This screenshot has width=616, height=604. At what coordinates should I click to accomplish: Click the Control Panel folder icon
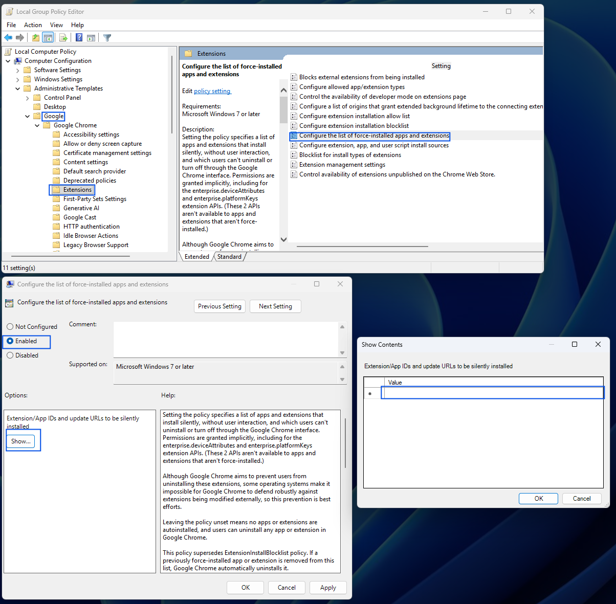pos(37,97)
